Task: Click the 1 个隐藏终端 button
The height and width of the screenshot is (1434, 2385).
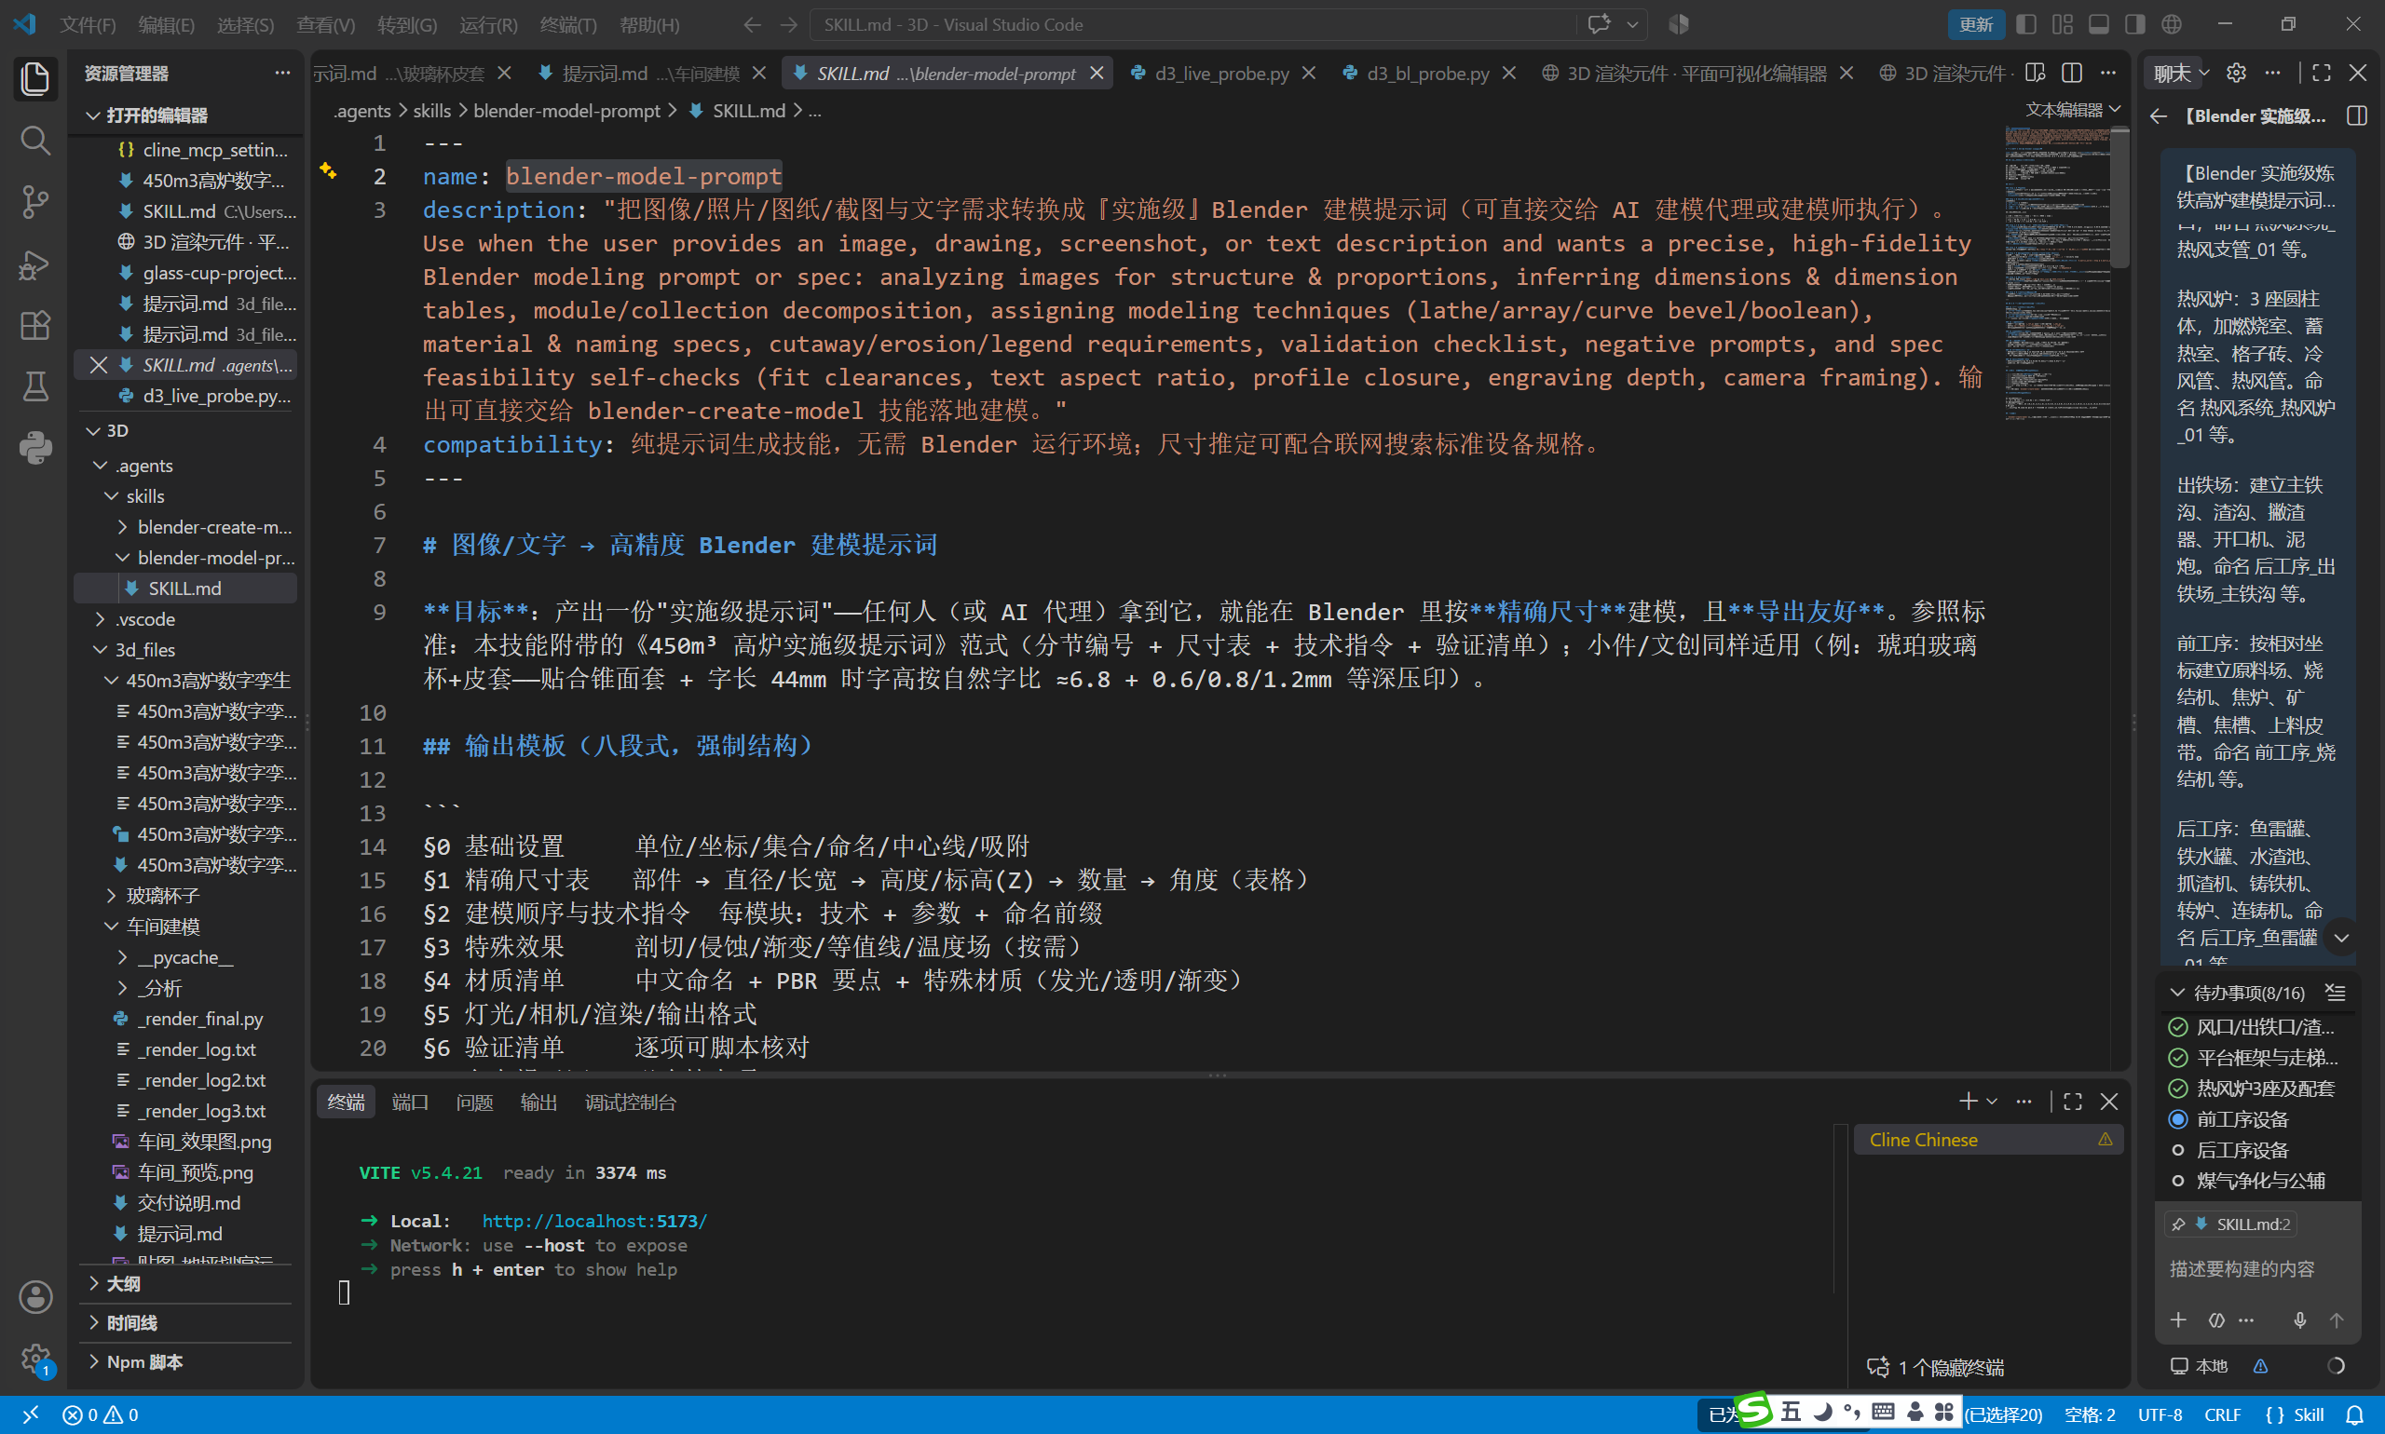Action: coord(1935,1367)
